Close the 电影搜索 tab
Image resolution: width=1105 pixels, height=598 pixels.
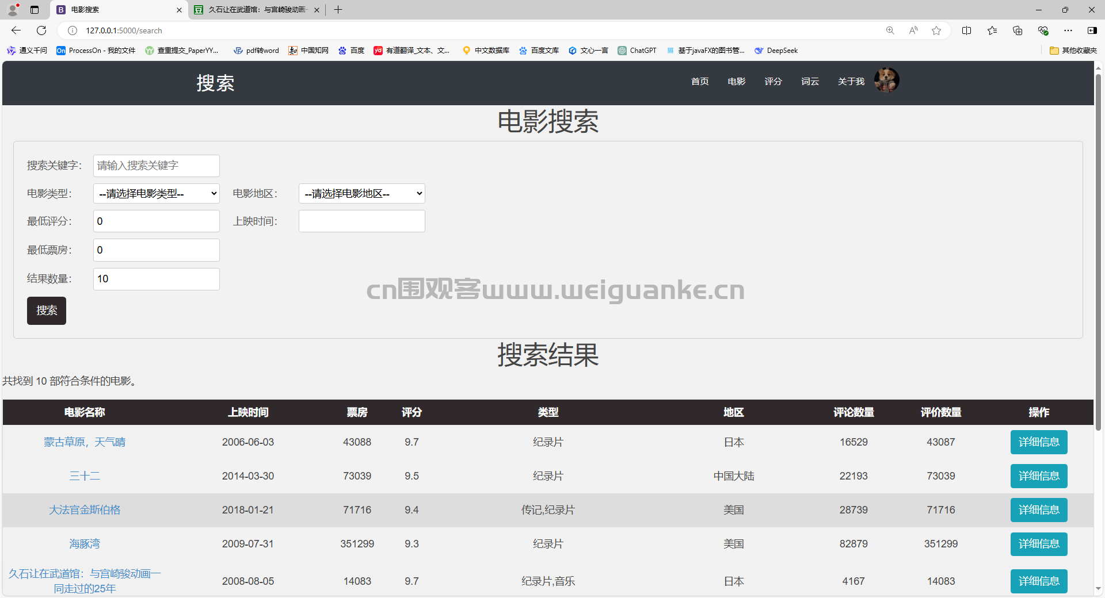179,10
